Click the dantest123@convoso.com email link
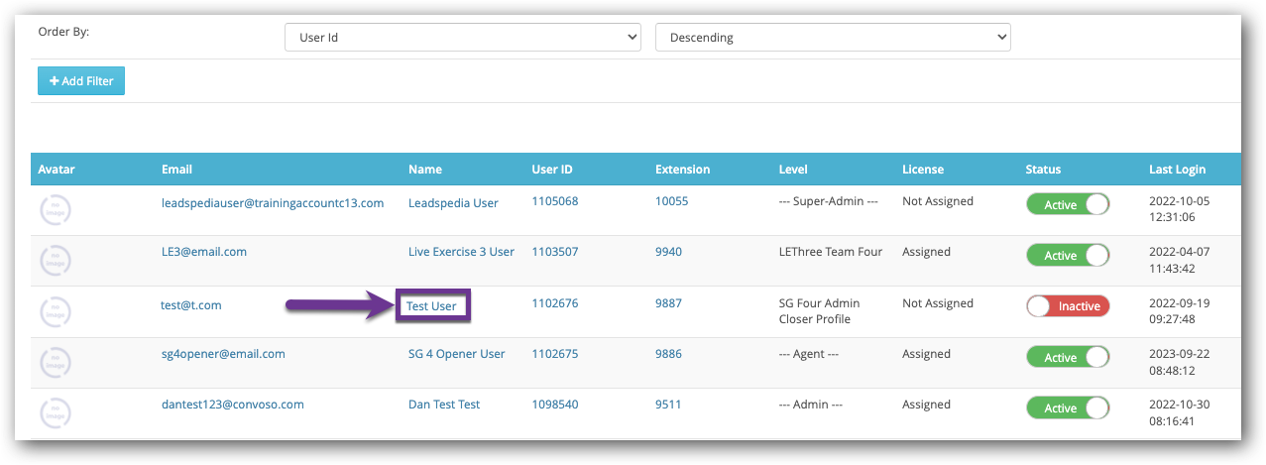Screen dimensions: 1266x465 point(232,405)
